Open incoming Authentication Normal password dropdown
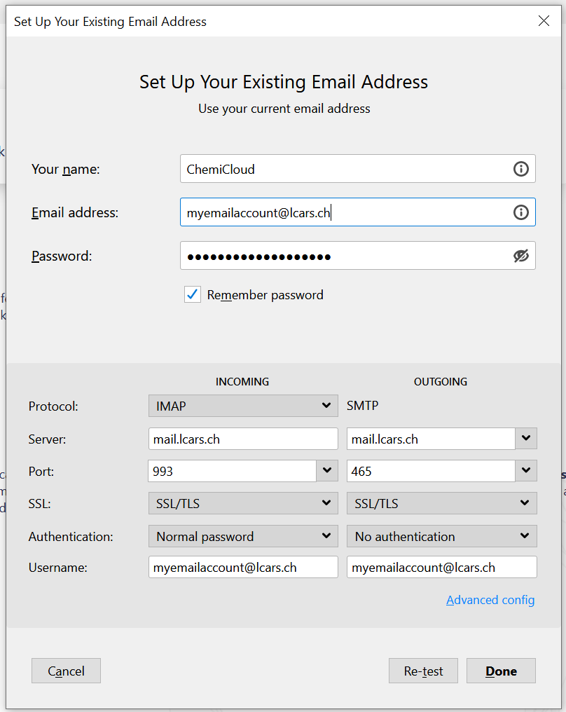 coord(242,536)
